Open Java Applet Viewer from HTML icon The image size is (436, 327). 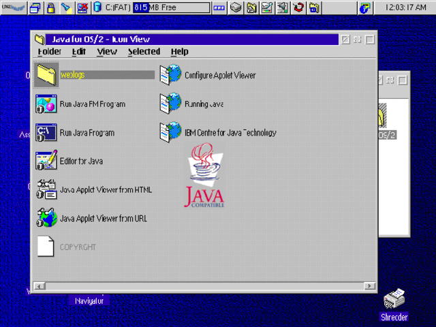(x=46, y=189)
